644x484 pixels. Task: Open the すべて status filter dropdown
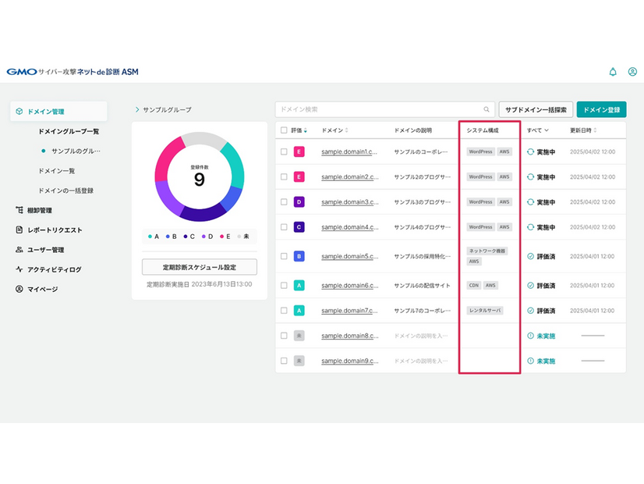[x=538, y=130]
